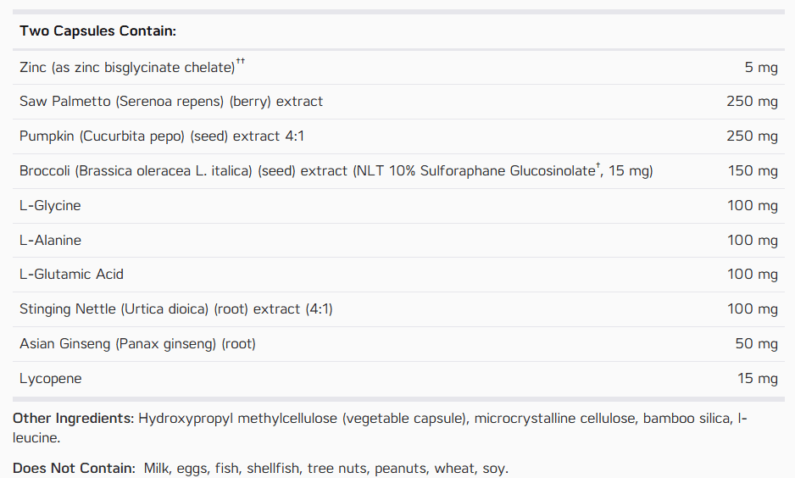795x478 pixels.
Task: Click the Stinging Nettle root extract text
Action: click(176, 309)
